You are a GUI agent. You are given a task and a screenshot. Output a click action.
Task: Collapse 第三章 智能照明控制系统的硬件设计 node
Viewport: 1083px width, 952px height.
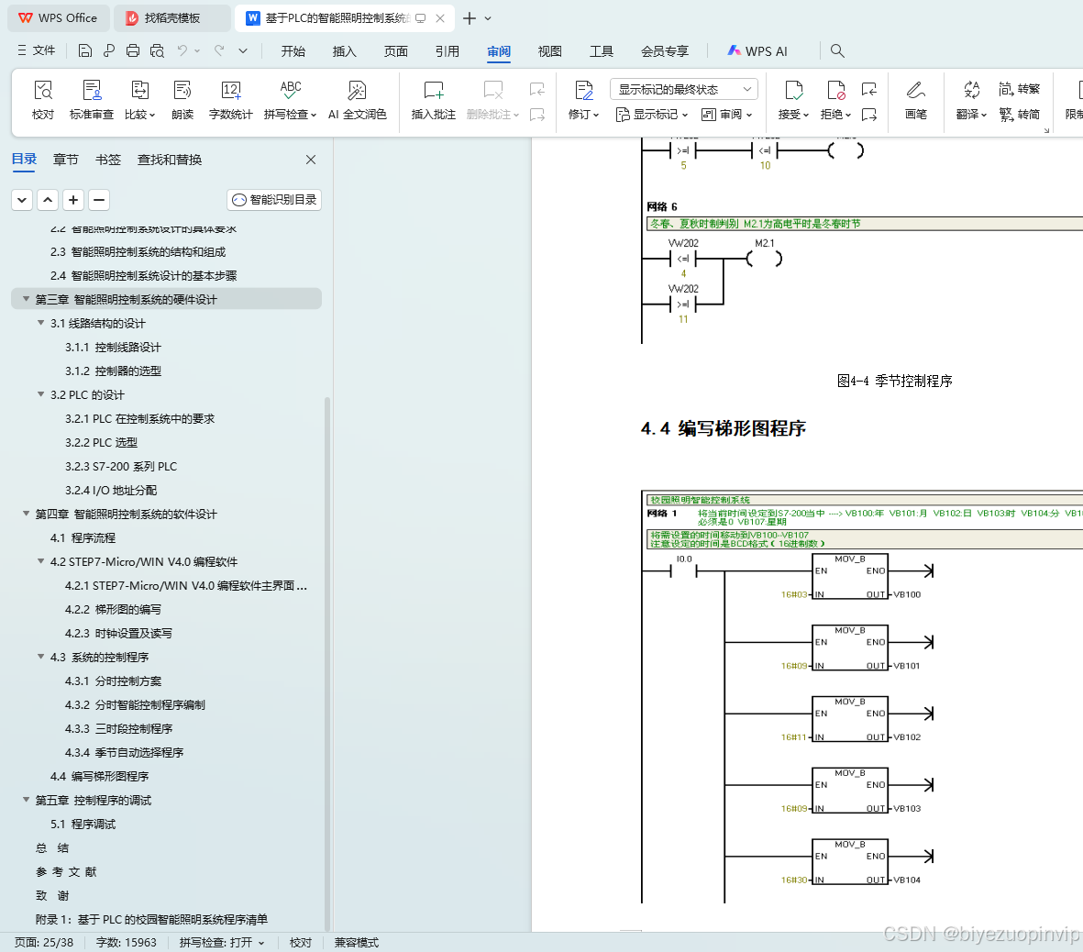point(27,299)
